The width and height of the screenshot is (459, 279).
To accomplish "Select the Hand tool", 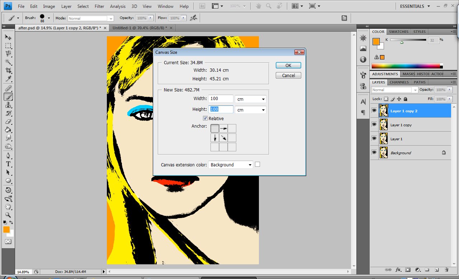I will pyautogui.click(x=8, y=207).
